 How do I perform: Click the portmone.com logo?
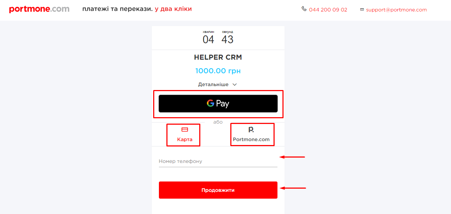point(39,9)
